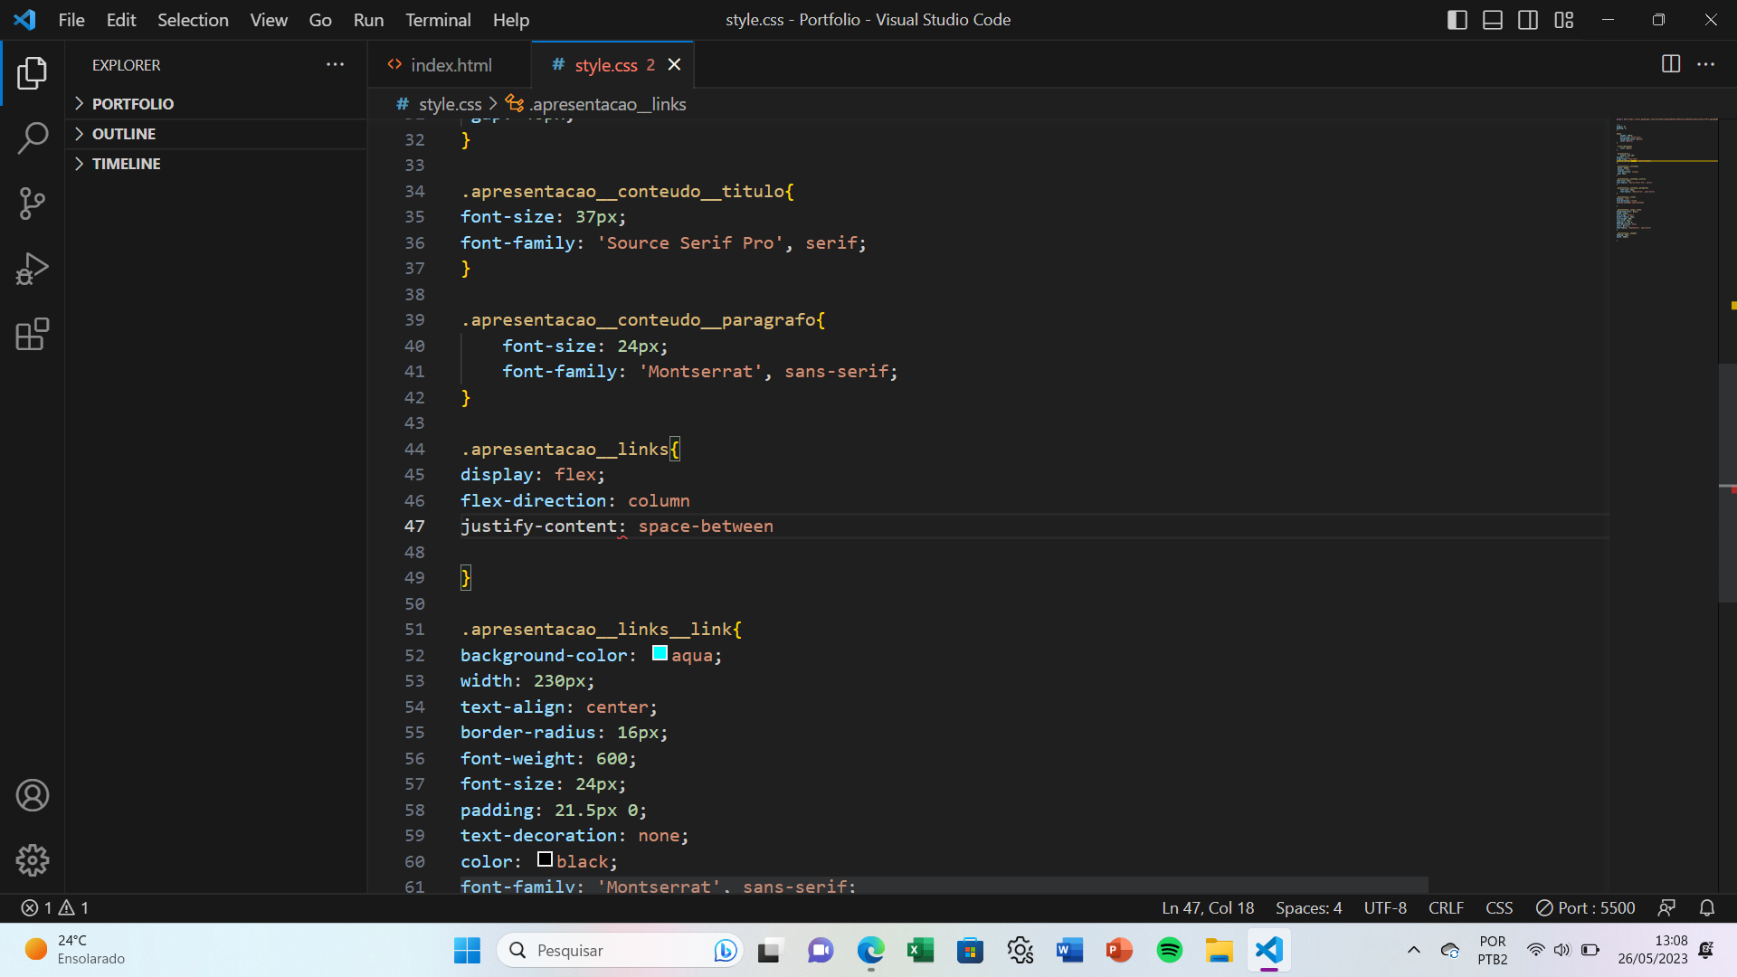Toggle the secondary side bar layout
Image resolution: width=1737 pixels, height=977 pixels.
coord(1528,20)
